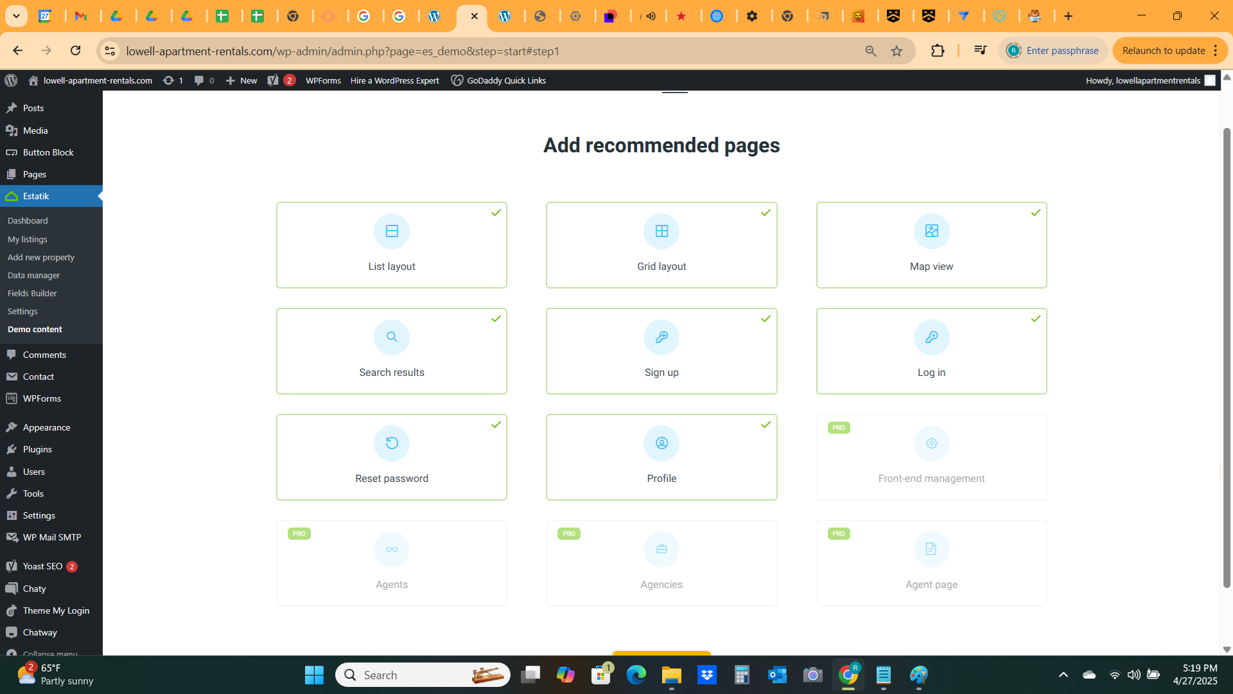The image size is (1233, 694).
Task: Click Hire a WordPress Expert
Action: click(x=394, y=80)
